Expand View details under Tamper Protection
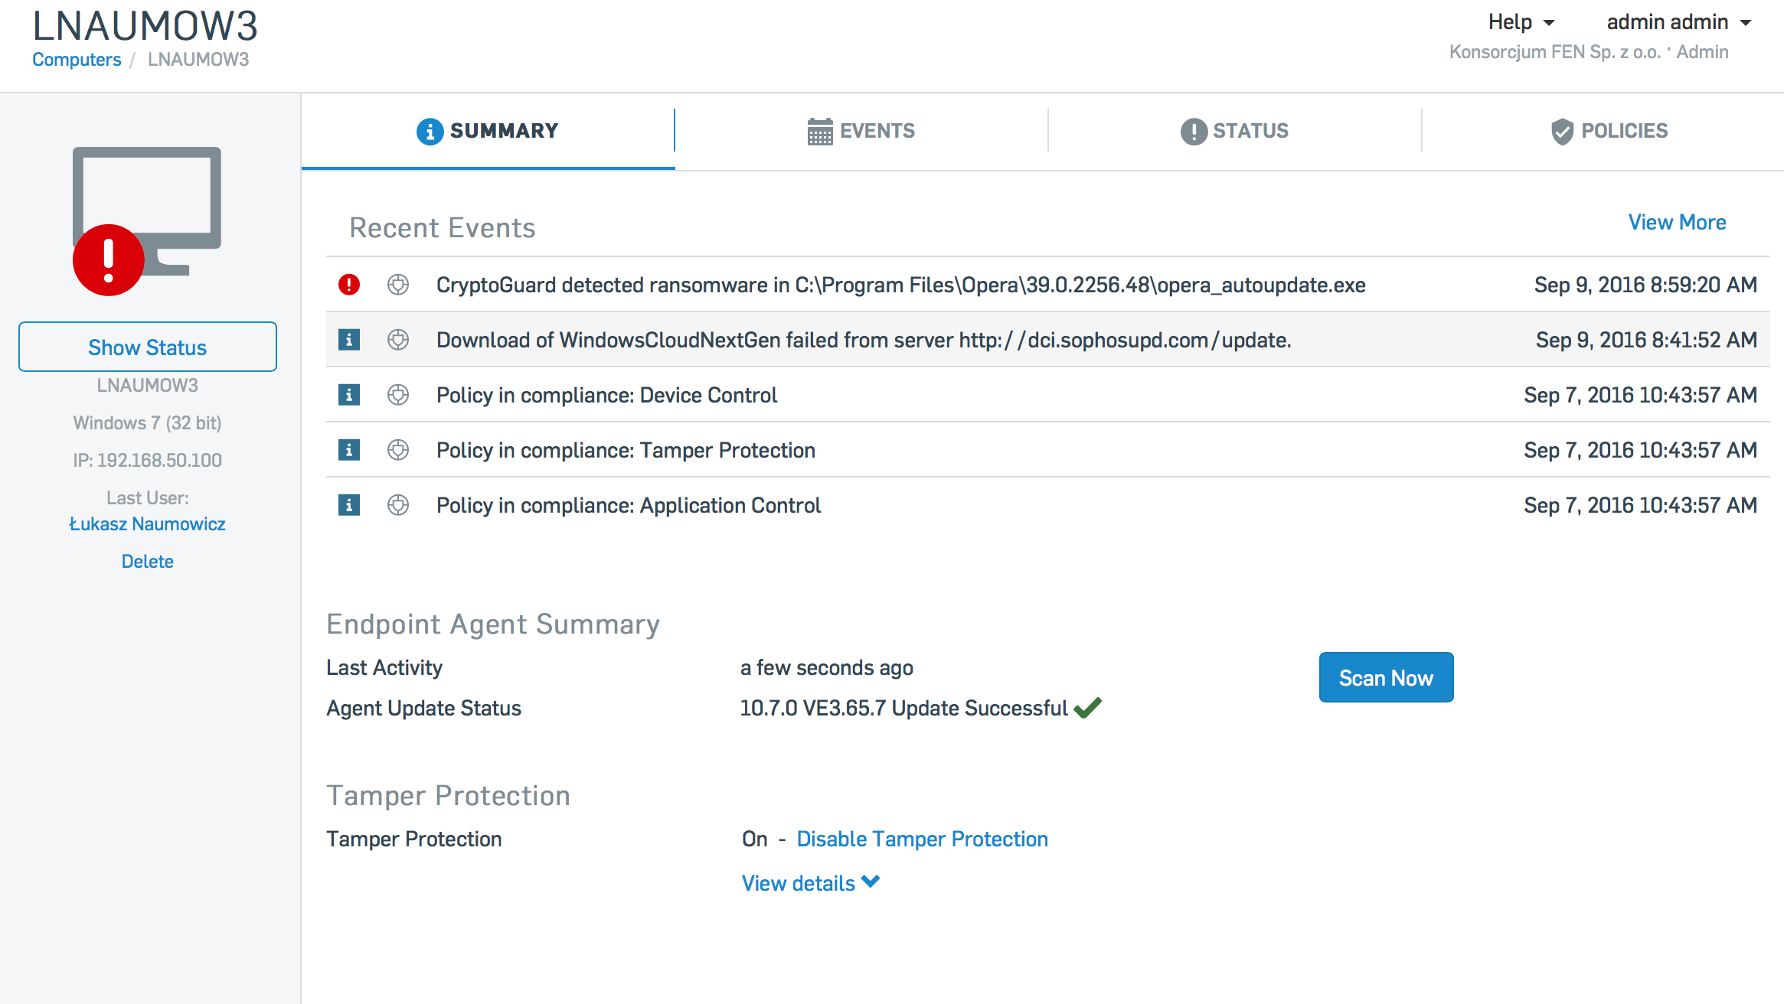This screenshot has height=1004, width=1784. click(x=811, y=883)
